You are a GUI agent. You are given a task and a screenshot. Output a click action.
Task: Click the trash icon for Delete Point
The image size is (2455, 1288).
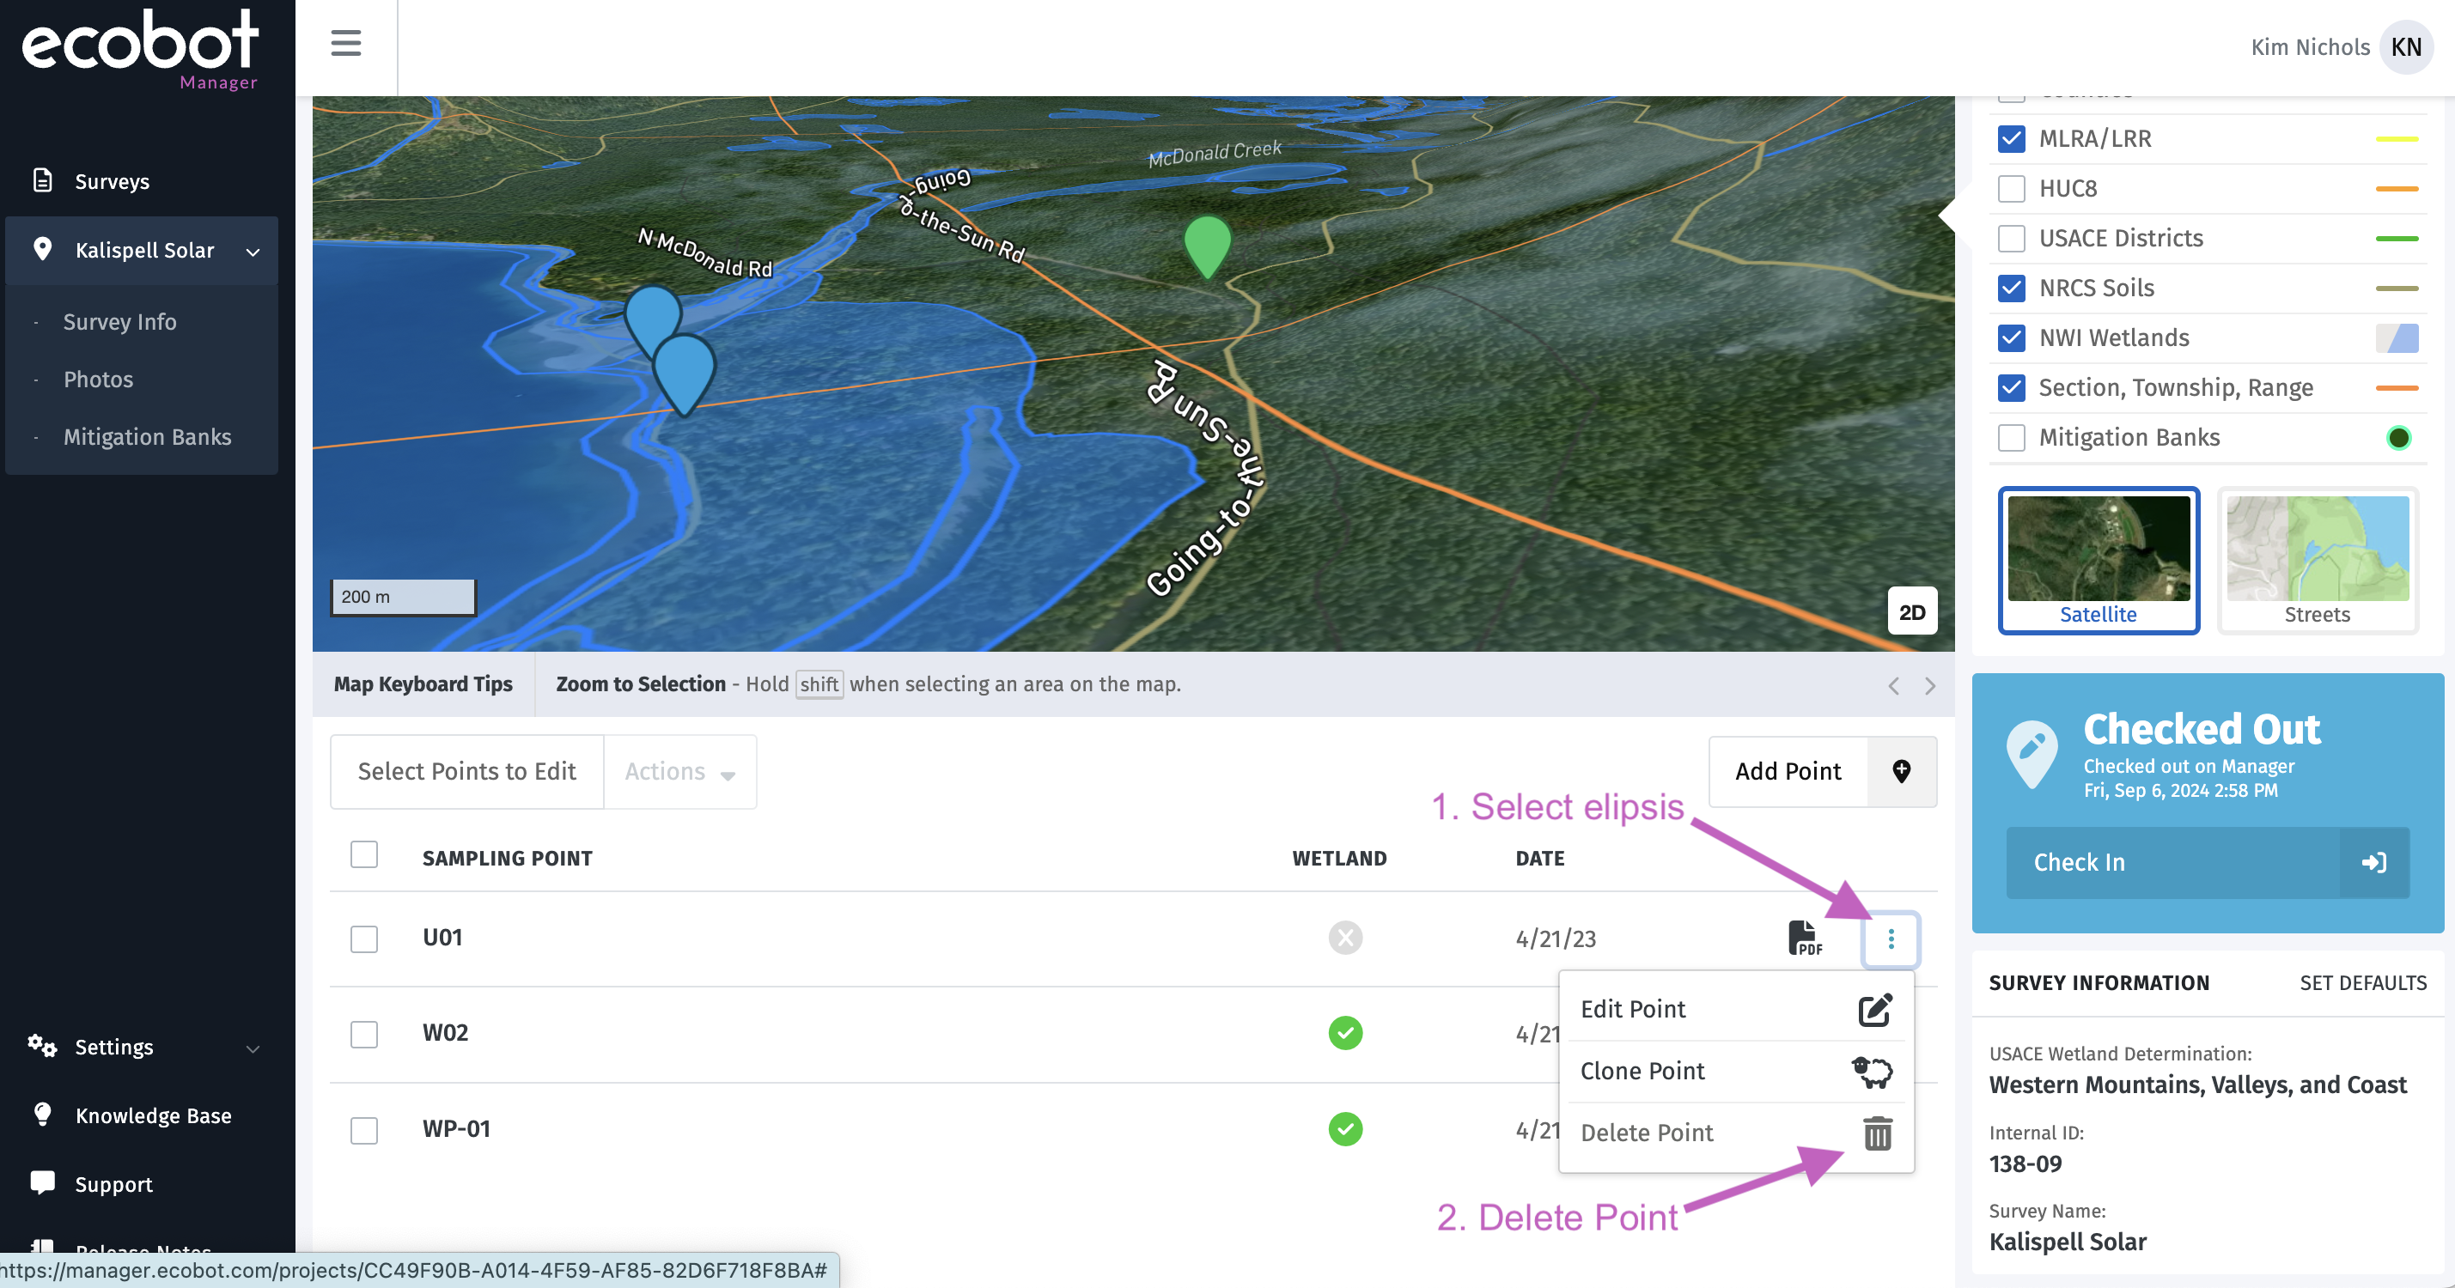click(x=1877, y=1133)
